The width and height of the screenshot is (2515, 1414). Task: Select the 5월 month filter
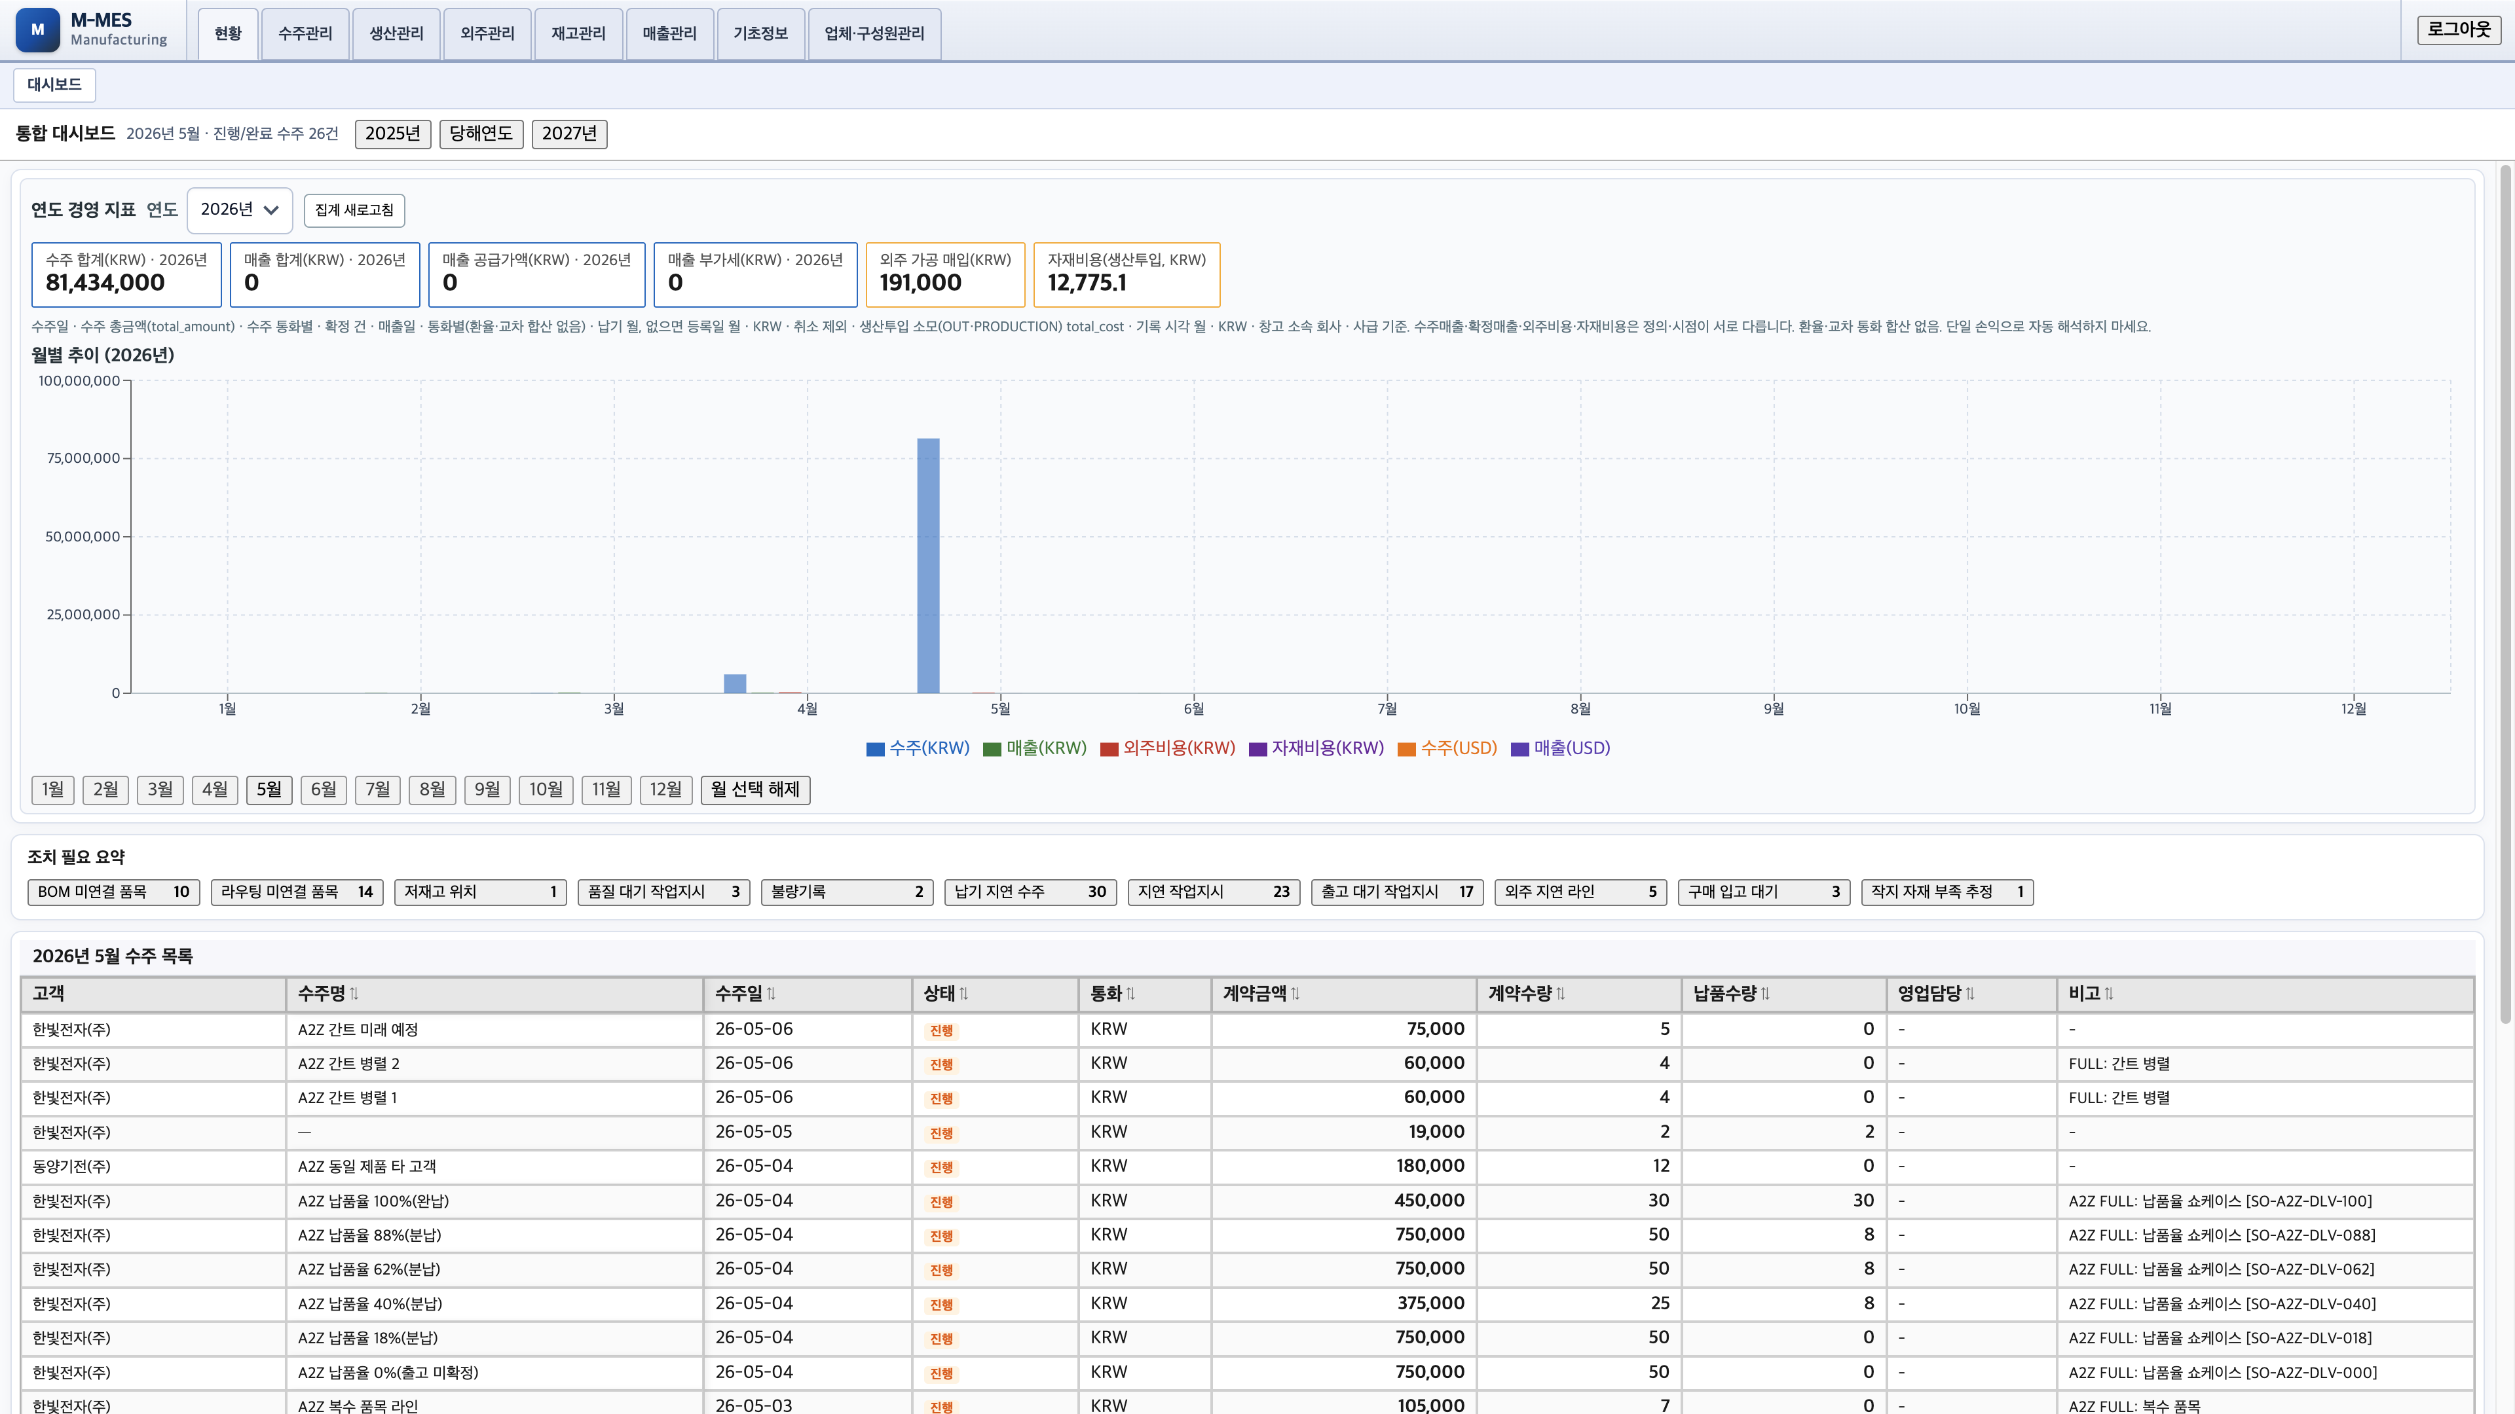(x=269, y=789)
